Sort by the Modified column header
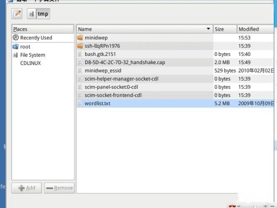The width and height of the screenshot is (277, 208). pos(256,29)
